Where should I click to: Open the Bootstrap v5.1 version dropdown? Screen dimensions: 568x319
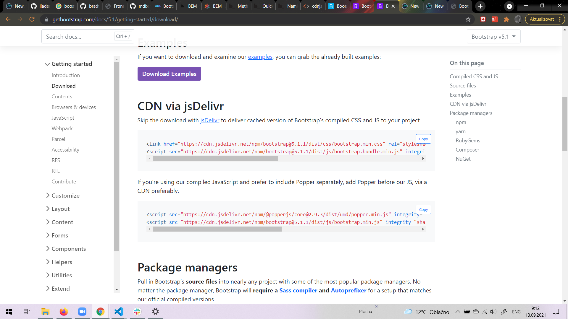pyautogui.click(x=493, y=36)
